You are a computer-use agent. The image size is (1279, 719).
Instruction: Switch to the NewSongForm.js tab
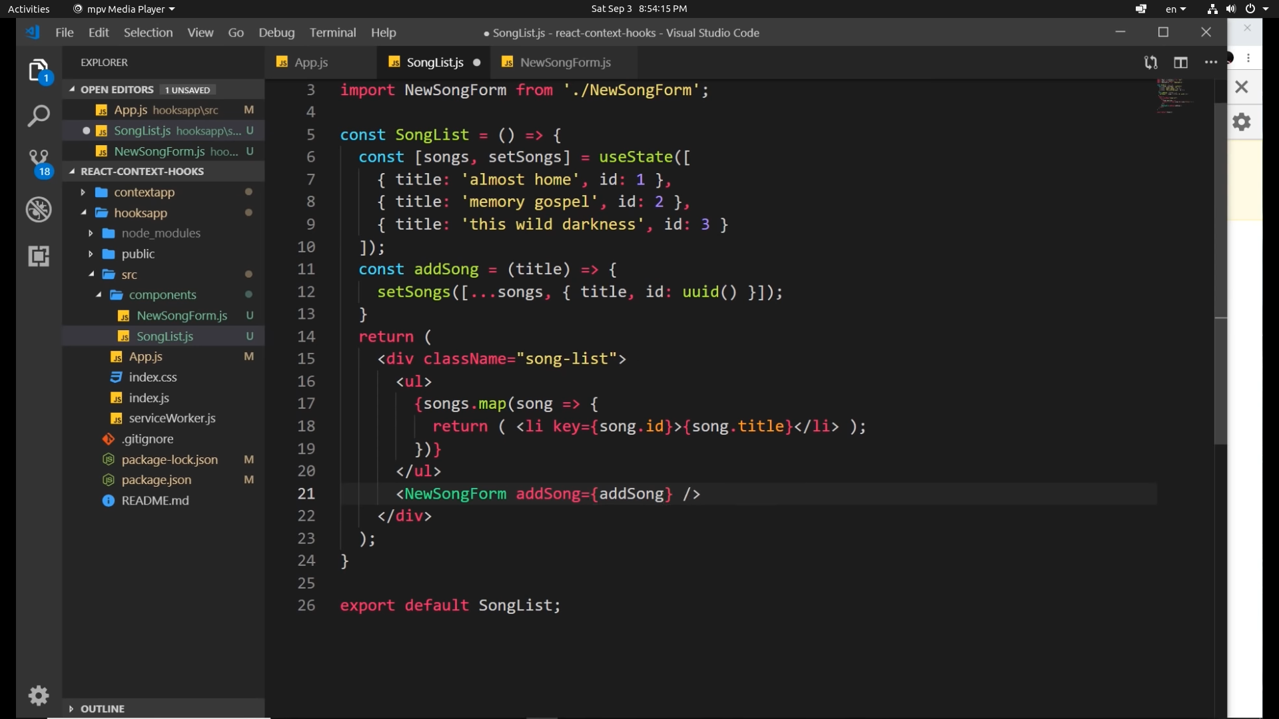tap(565, 63)
